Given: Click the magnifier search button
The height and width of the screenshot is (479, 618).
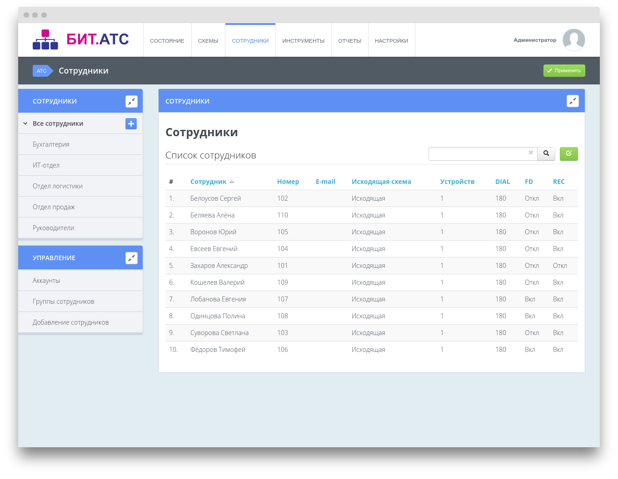Looking at the screenshot, I should pos(546,154).
